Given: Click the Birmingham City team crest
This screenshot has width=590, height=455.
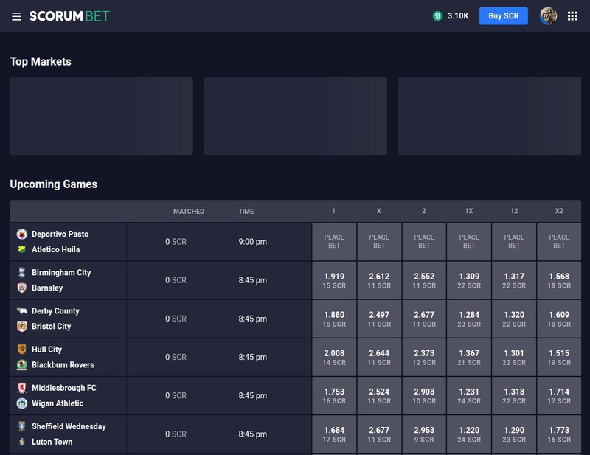Looking at the screenshot, I should point(22,272).
